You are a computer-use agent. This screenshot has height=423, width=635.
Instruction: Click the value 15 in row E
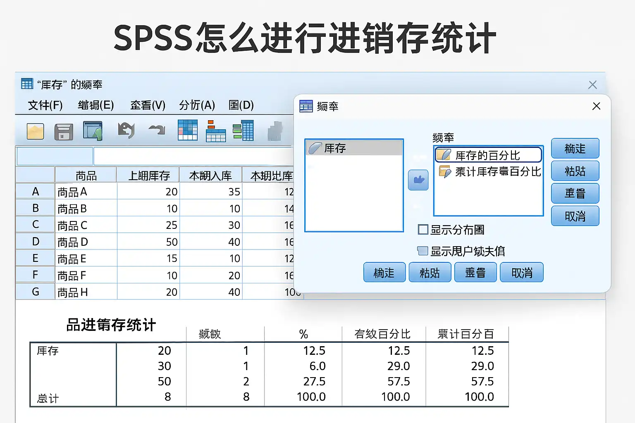(x=172, y=258)
